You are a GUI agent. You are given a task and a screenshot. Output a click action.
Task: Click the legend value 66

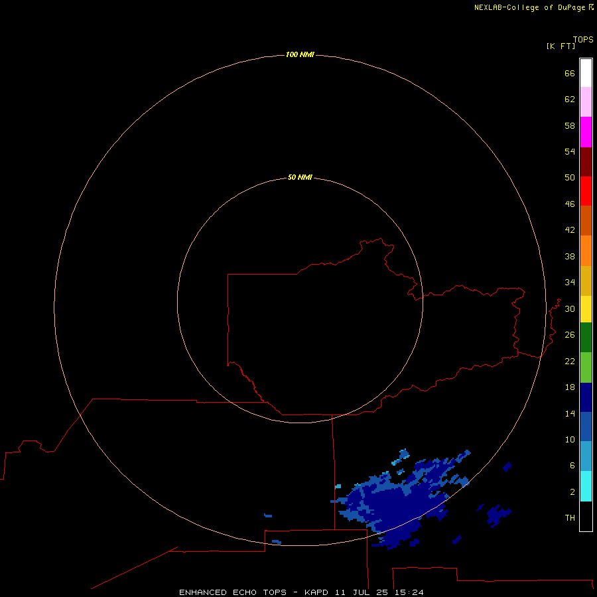[x=570, y=74]
